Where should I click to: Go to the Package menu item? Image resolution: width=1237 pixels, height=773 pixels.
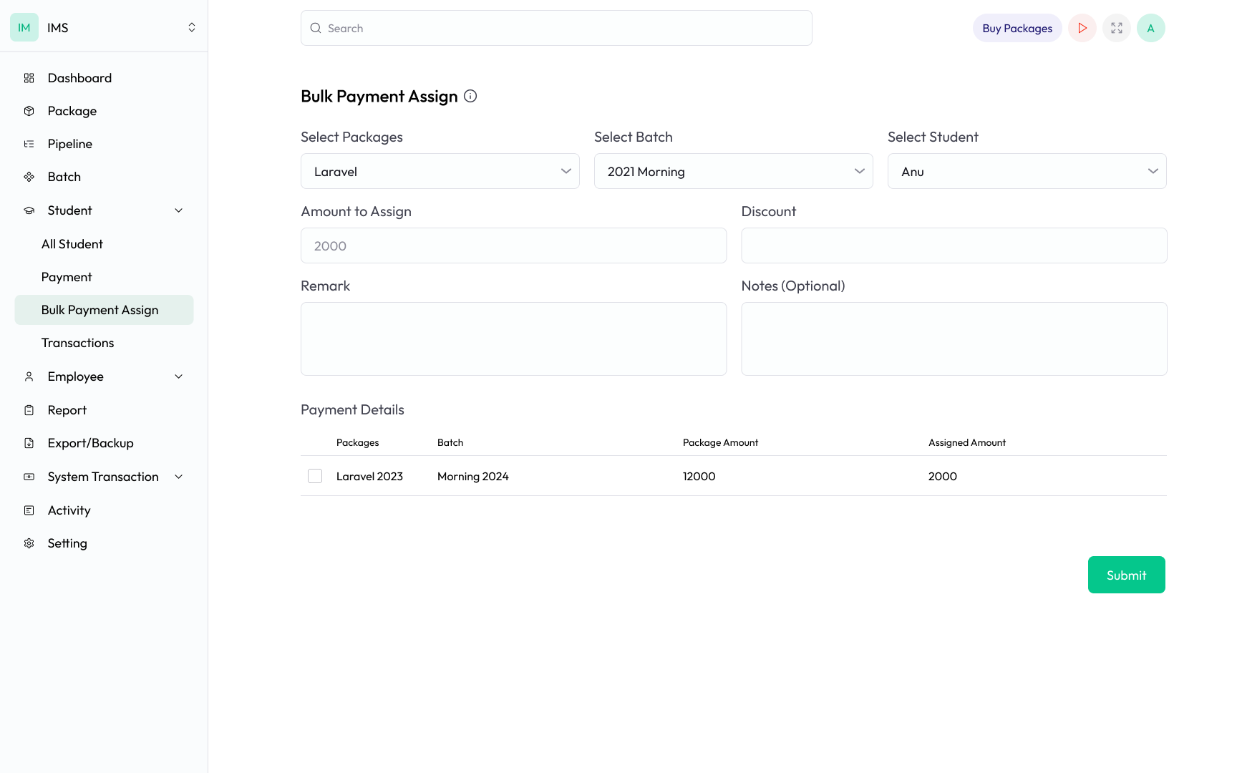(x=104, y=111)
